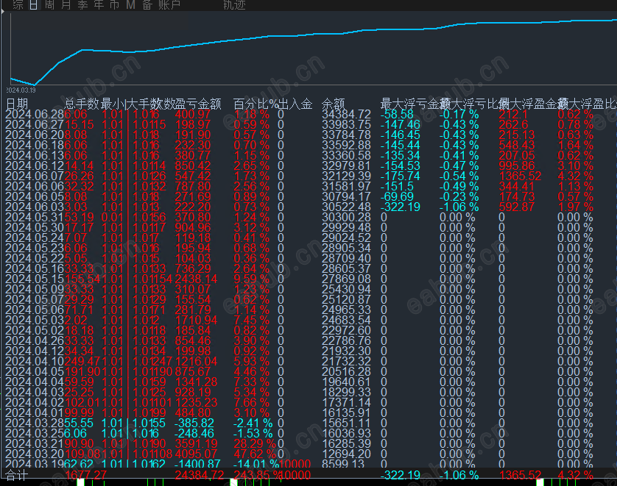Click percentage 7.45 %
The width and height of the screenshot is (617, 486).
[252, 321]
